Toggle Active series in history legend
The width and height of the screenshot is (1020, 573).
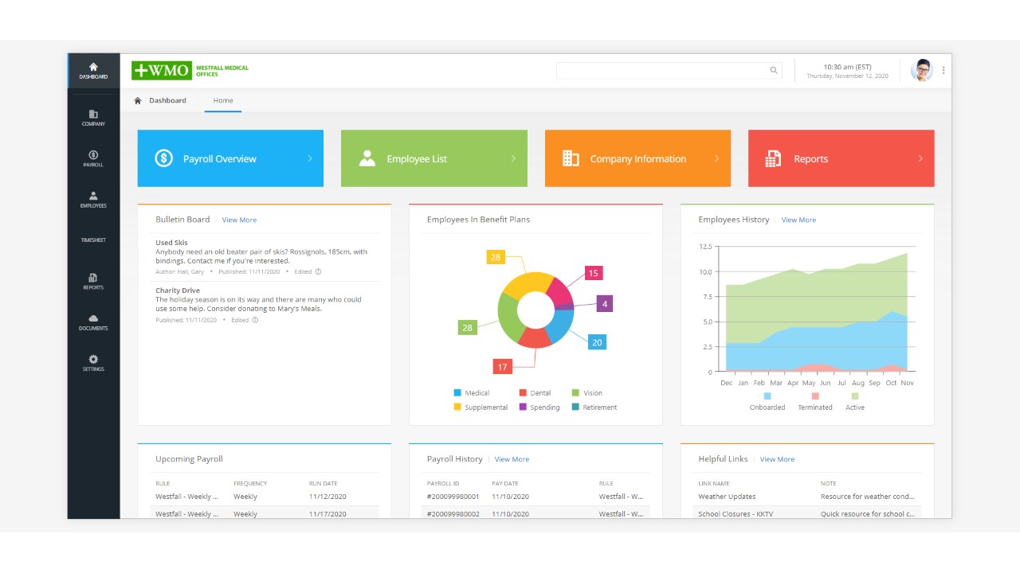pos(855,401)
